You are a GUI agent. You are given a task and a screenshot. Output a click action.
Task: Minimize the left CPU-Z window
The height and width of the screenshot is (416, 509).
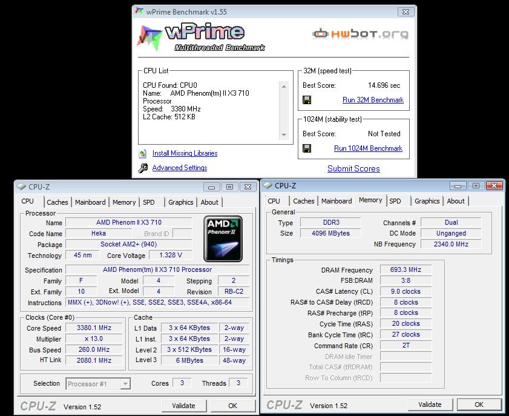212,187
